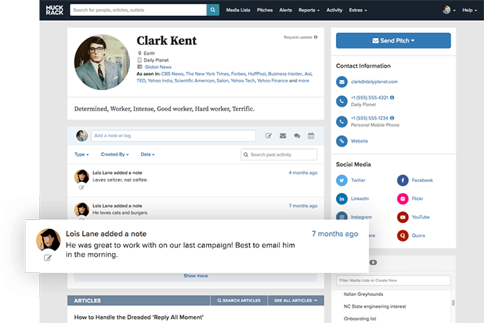Open the Reports dropdown menu

point(309,10)
